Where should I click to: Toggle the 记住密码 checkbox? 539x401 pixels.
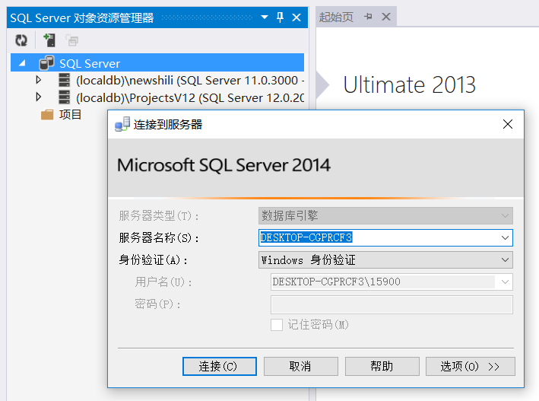click(277, 324)
